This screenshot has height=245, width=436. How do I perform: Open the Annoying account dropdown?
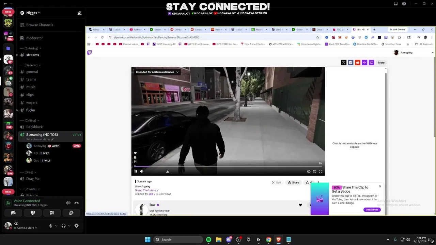(414, 53)
